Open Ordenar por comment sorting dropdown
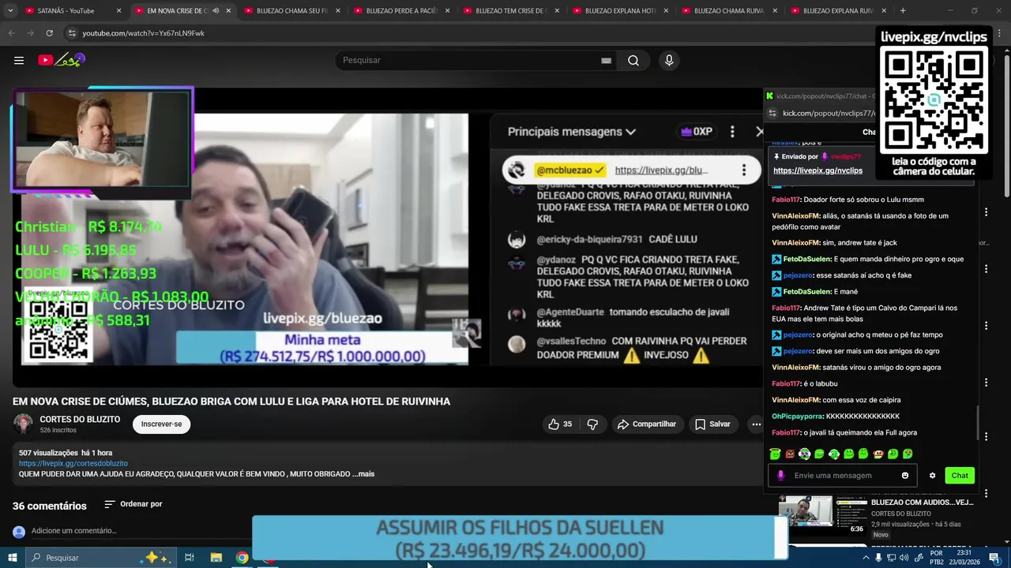The height and width of the screenshot is (568, 1011). pos(133,504)
